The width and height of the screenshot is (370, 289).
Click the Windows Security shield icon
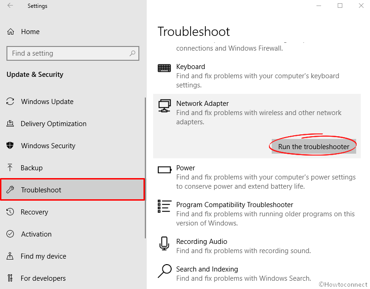(x=10, y=145)
